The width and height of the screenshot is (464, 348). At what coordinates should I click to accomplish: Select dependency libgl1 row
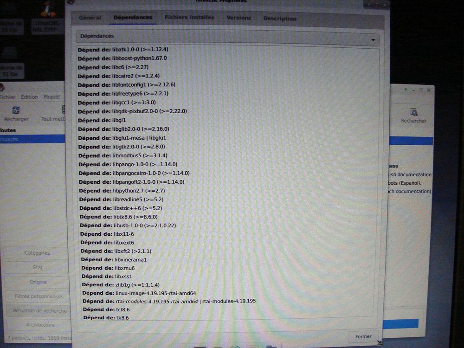coord(102,121)
